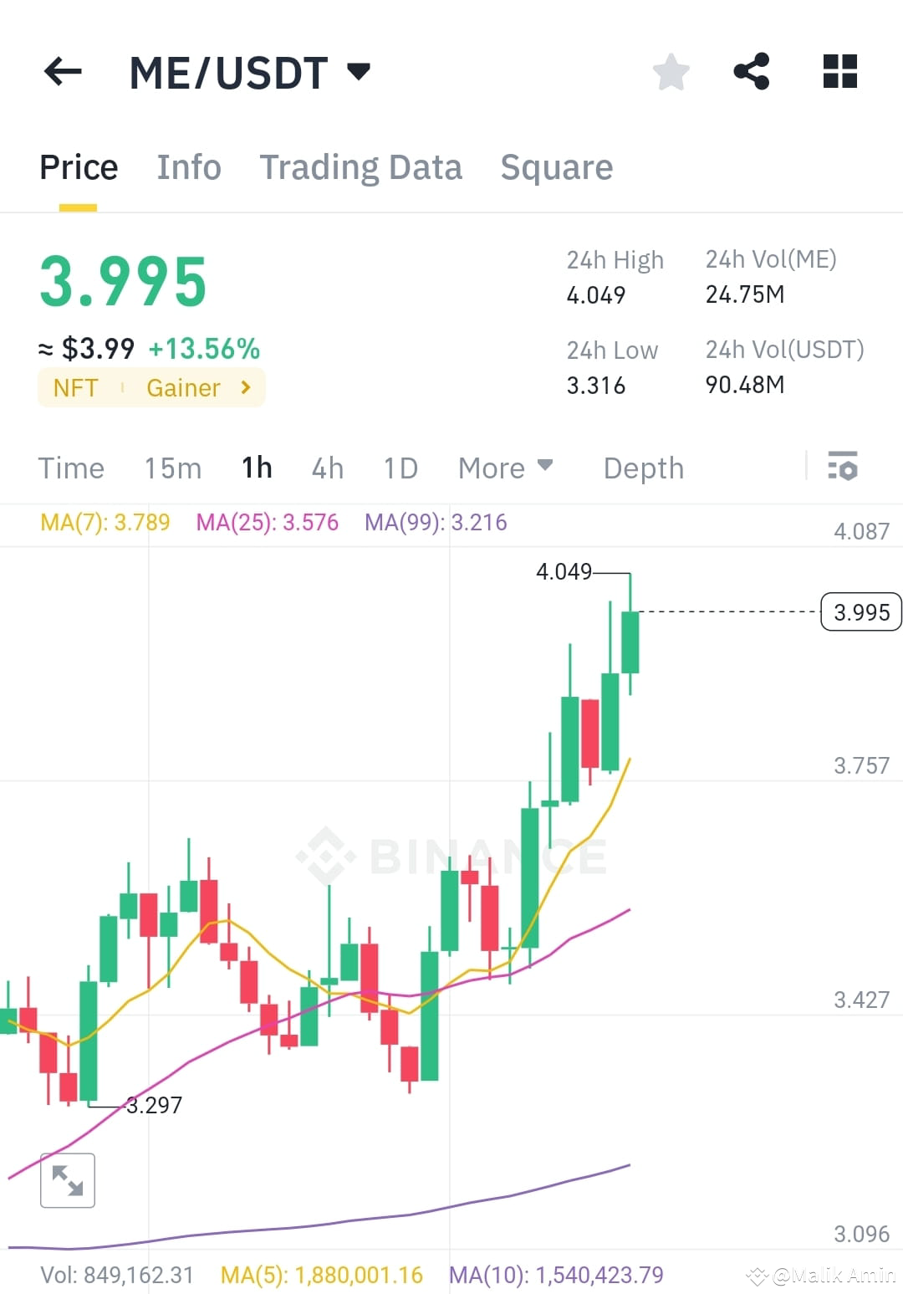Open the Depth chart view
This screenshot has width=903, height=1294.
643,468
